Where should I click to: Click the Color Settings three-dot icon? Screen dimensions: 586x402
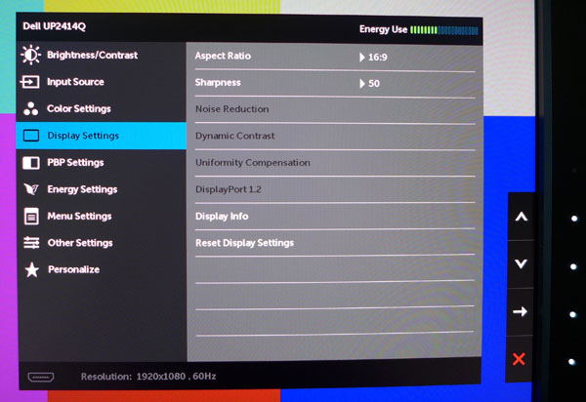click(30, 108)
